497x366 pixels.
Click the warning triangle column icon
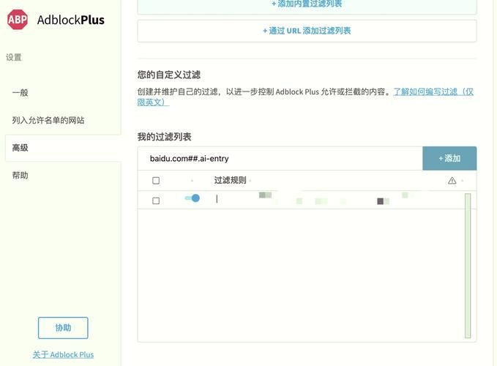(452, 181)
